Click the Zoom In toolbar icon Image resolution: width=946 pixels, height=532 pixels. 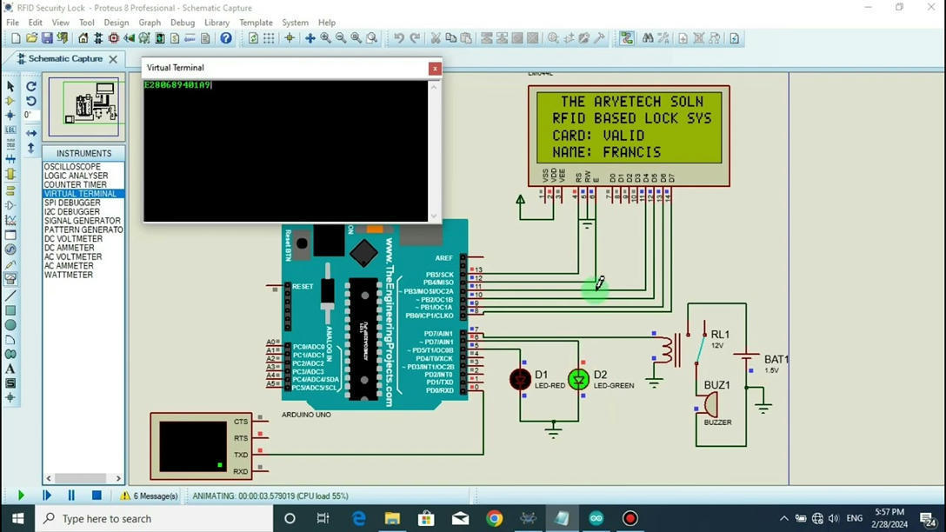tap(326, 38)
